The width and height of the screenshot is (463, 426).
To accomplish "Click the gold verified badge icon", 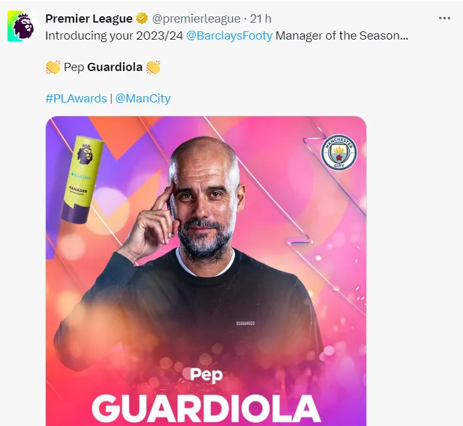I will coord(142,19).
